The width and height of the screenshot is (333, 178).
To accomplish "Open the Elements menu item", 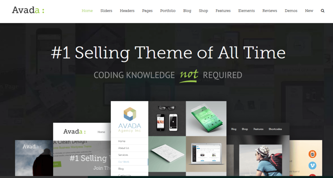I will pyautogui.click(x=246, y=11).
